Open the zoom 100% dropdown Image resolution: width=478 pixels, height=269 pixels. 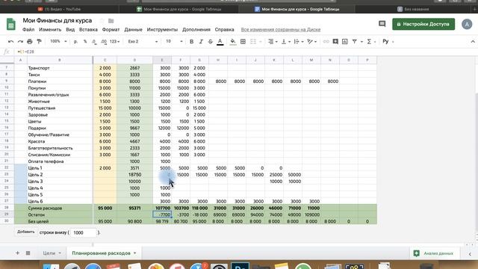pos(58,42)
